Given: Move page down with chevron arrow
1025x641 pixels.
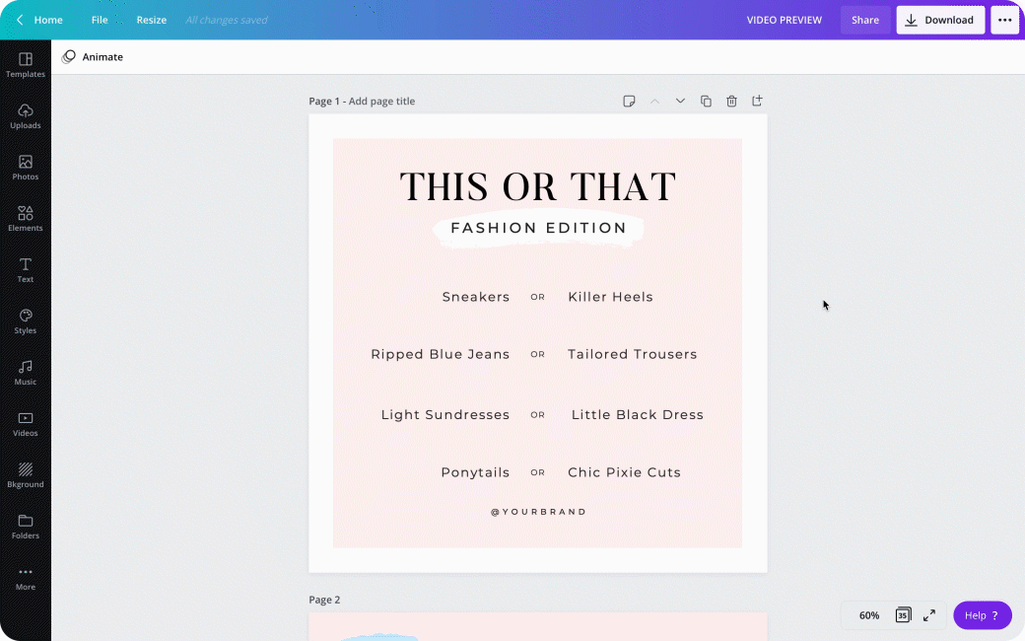Looking at the screenshot, I should click(680, 101).
